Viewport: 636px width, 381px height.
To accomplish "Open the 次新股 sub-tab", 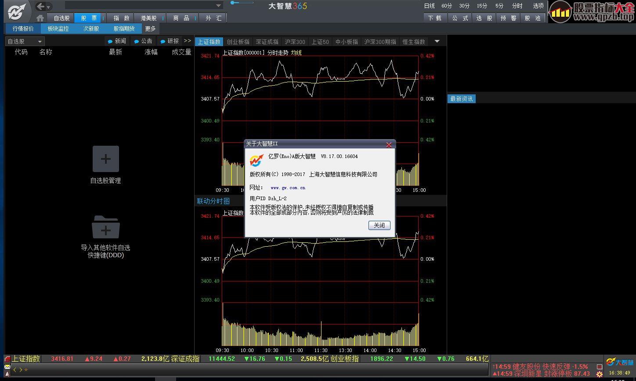I will pyautogui.click(x=91, y=29).
